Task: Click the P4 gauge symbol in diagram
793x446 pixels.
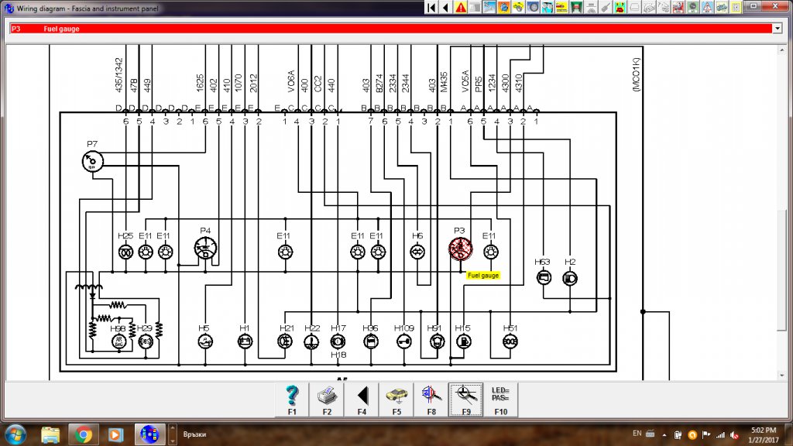Action: coord(205,249)
